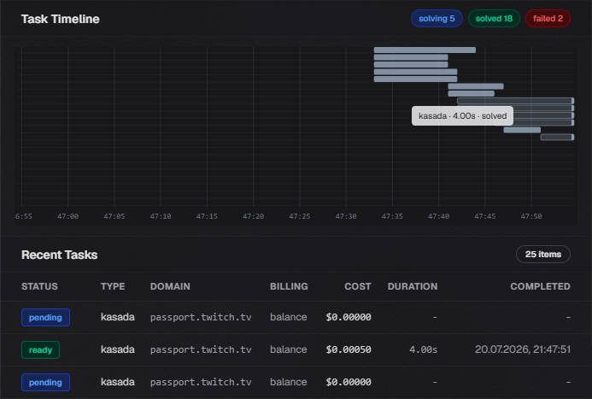Click the '47:10' axis label
The image size is (592, 399).
[161, 216]
